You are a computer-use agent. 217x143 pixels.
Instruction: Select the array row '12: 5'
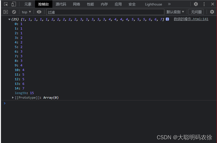point(19,79)
